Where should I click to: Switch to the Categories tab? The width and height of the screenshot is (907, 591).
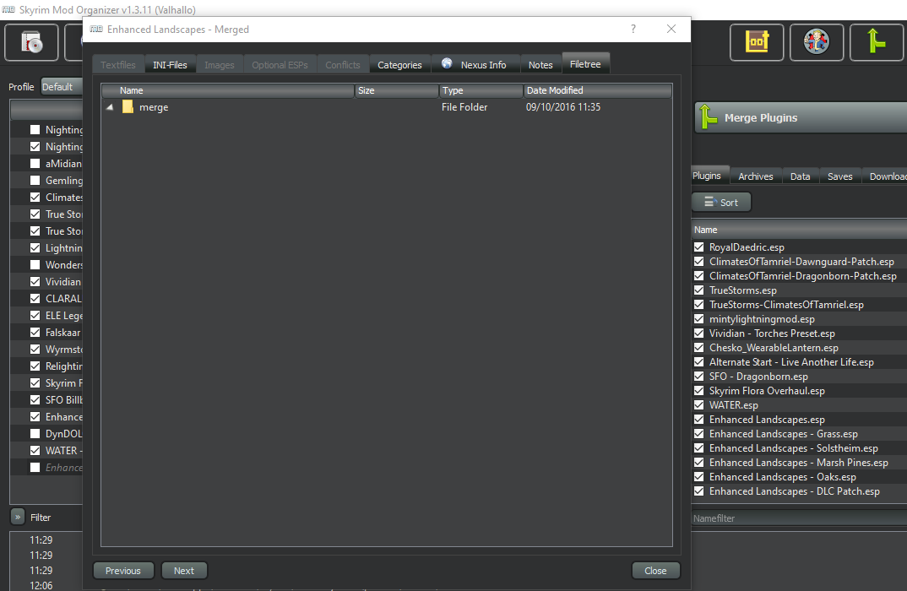pos(399,65)
